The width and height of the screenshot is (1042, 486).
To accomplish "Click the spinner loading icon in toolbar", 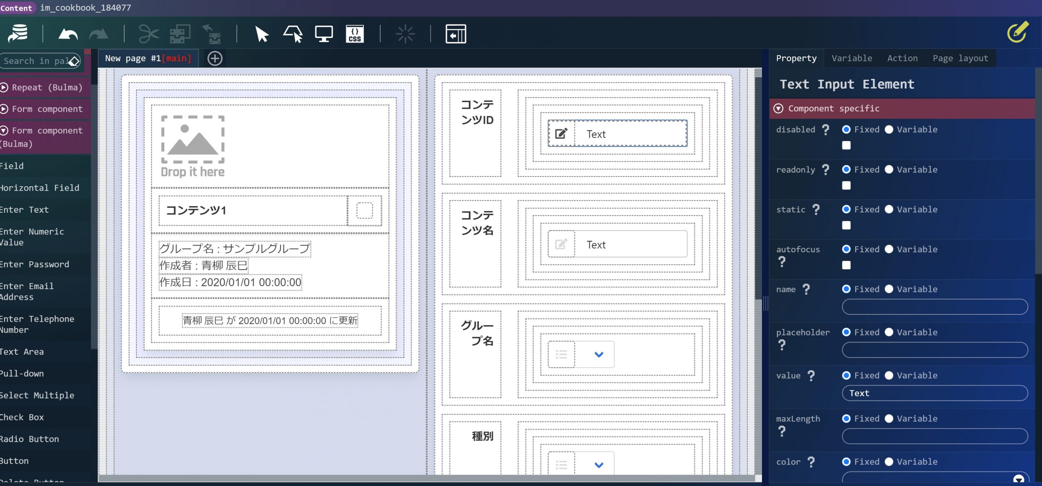I will [405, 34].
